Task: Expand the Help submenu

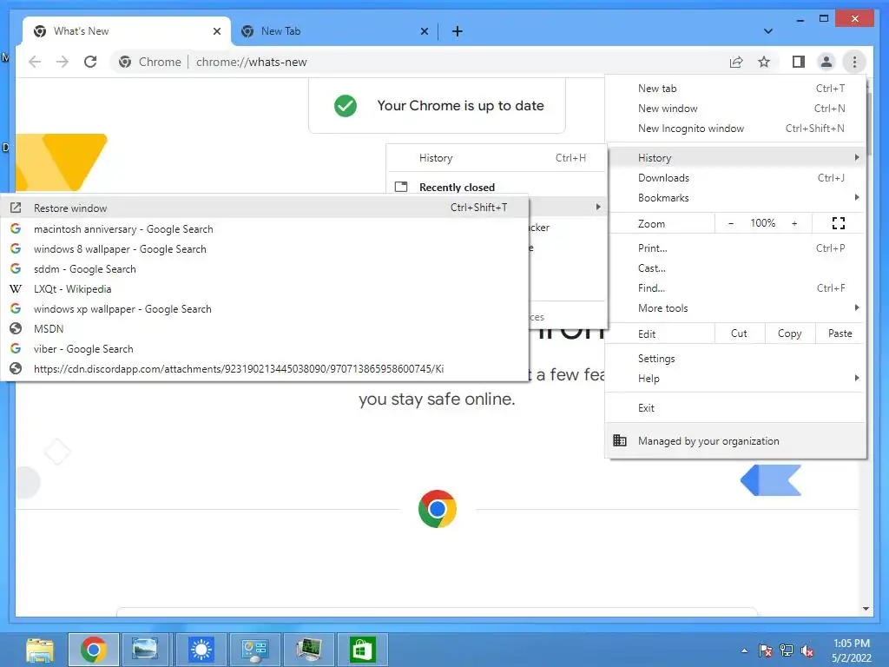Action: (x=735, y=379)
